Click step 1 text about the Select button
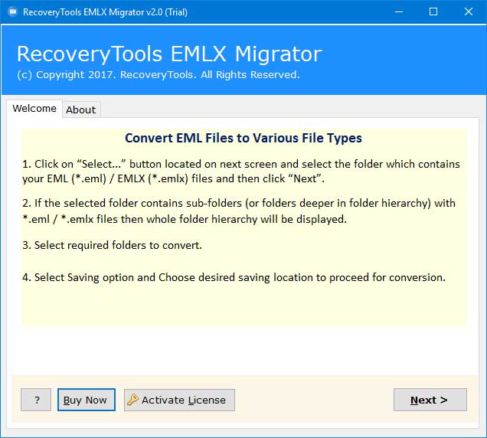This screenshot has height=438, width=487. click(241, 172)
